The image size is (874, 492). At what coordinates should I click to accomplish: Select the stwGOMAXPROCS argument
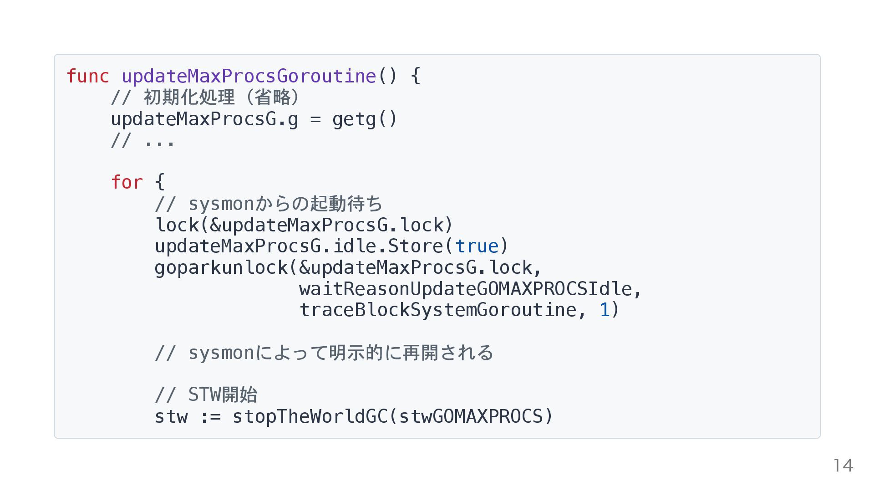click(x=471, y=416)
